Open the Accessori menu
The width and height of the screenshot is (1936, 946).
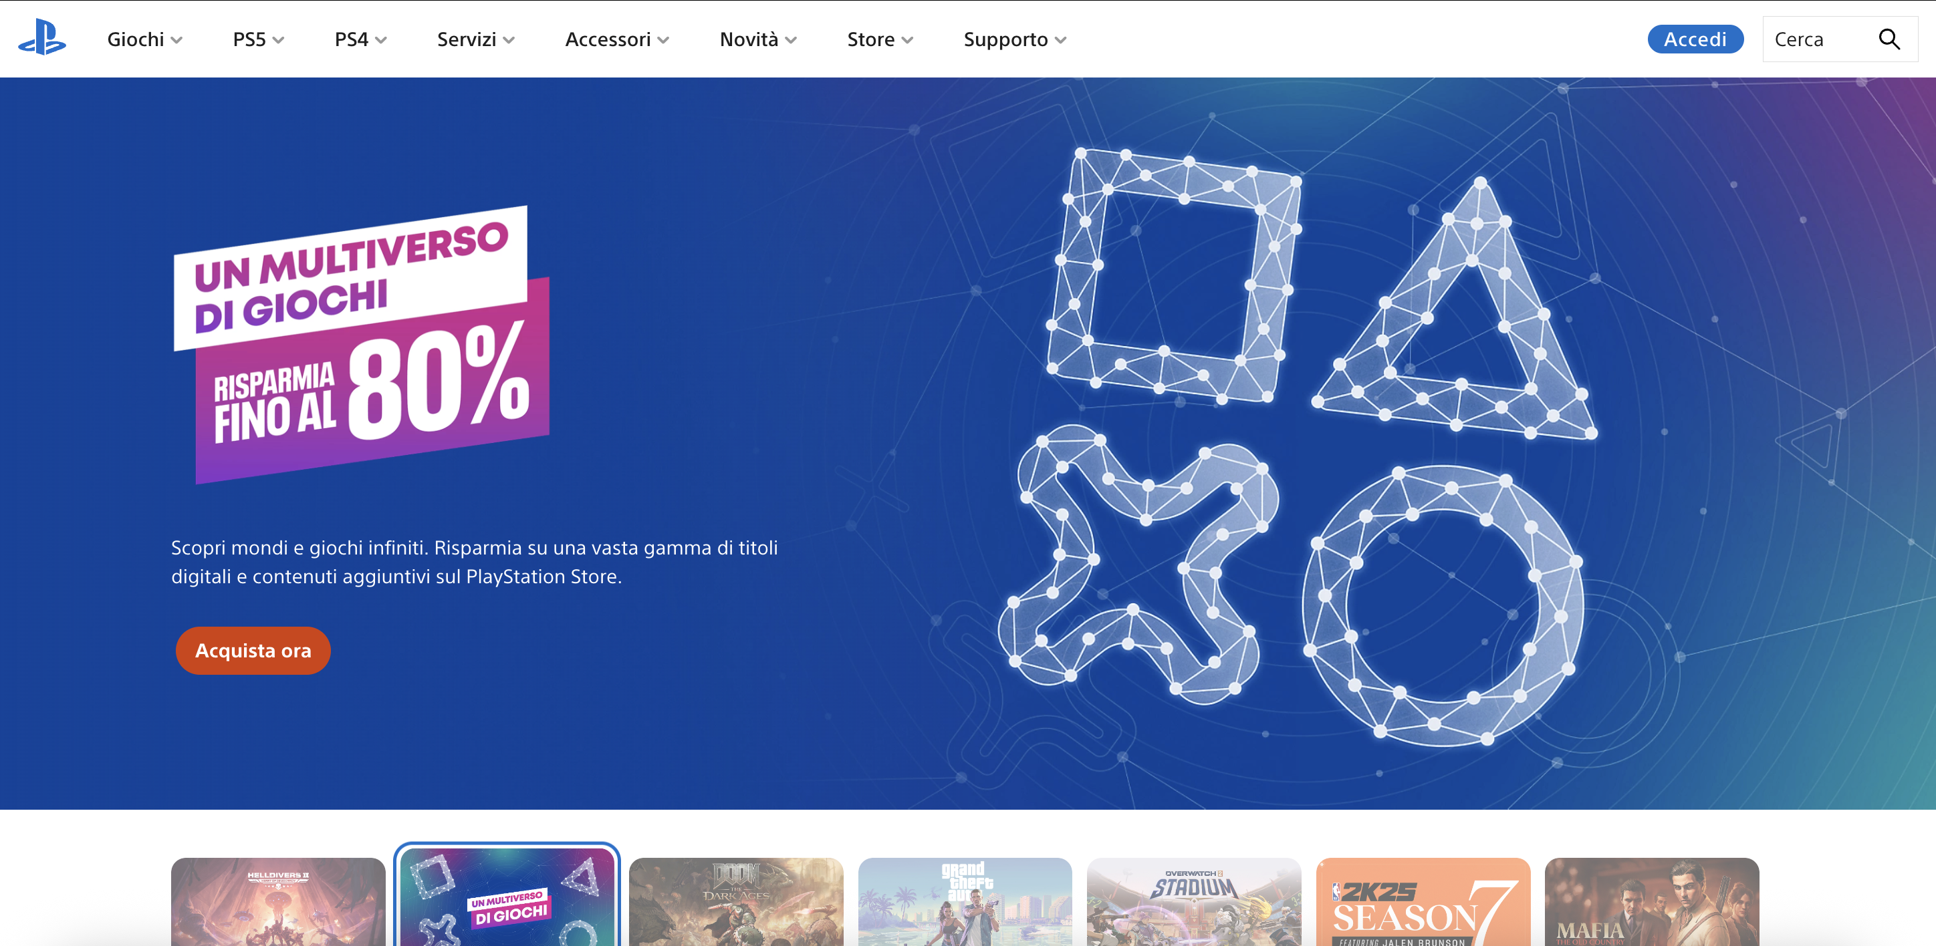pyautogui.click(x=616, y=39)
